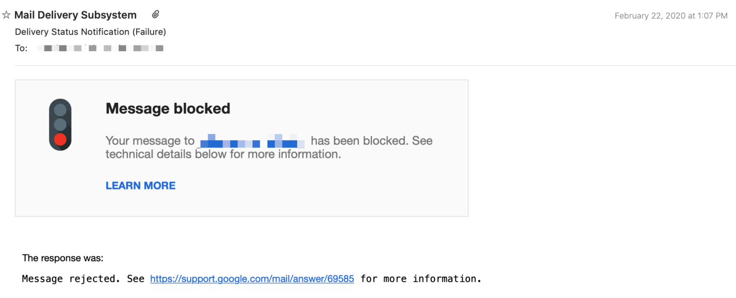This screenshot has height=298, width=736.
Task: Click the February 22, 2020 timestamp
Action: coord(670,15)
